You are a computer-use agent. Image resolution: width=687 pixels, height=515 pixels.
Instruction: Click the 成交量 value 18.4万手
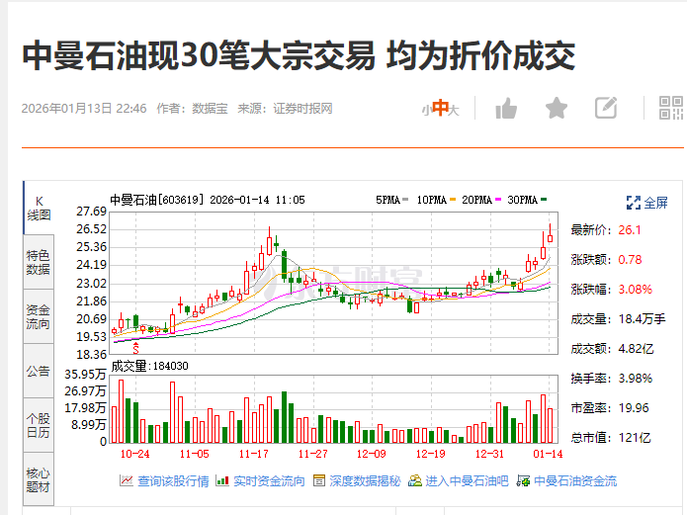tap(642, 319)
